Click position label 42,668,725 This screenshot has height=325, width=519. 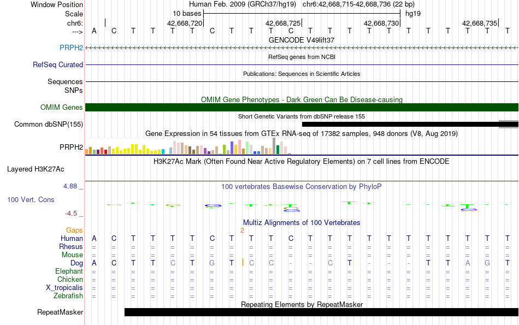(282, 23)
